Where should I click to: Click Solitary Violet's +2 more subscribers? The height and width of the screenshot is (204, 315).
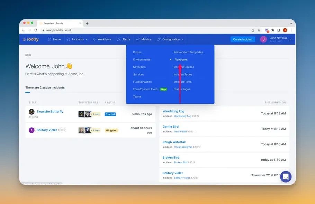click(96, 130)
